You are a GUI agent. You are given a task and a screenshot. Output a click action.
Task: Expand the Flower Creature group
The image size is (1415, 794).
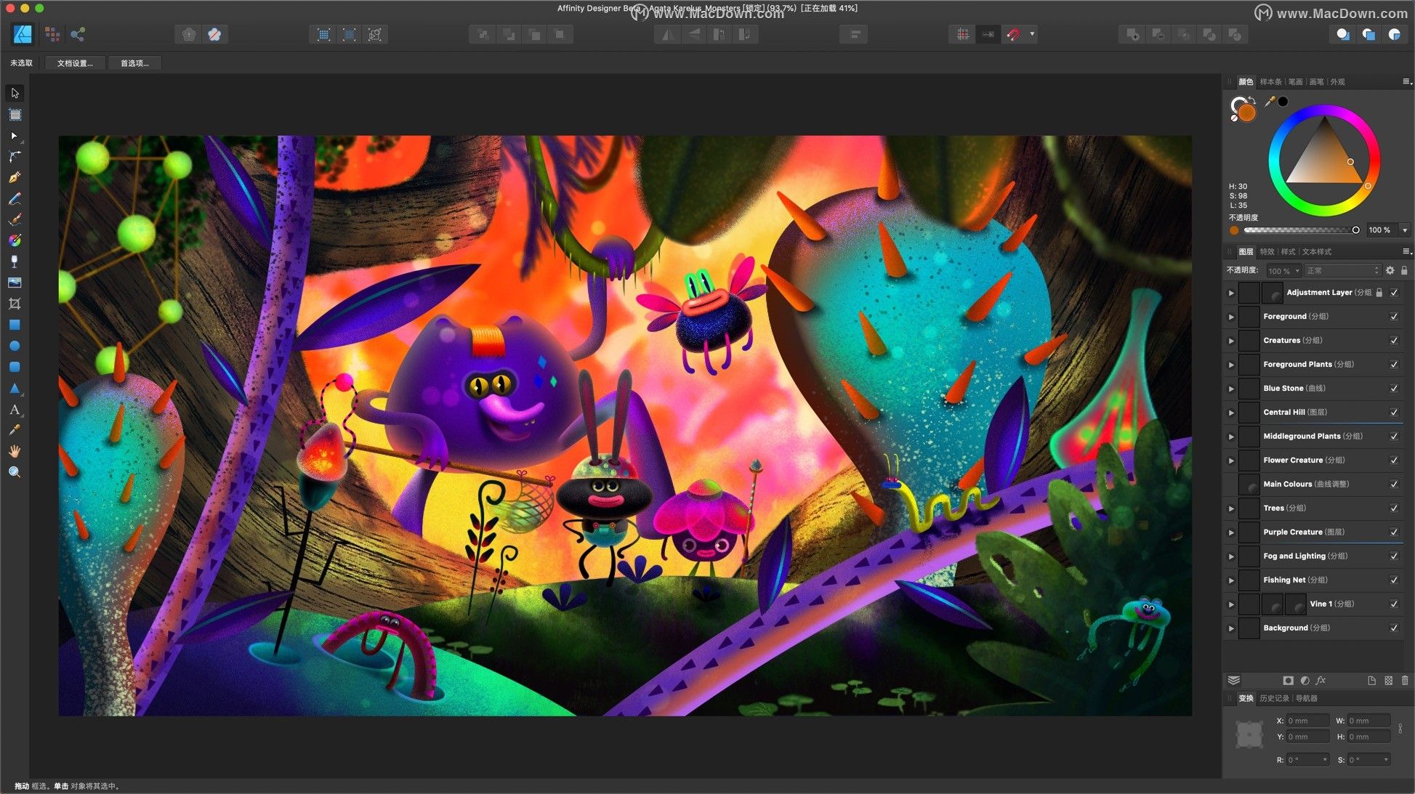pos(1231,461)
